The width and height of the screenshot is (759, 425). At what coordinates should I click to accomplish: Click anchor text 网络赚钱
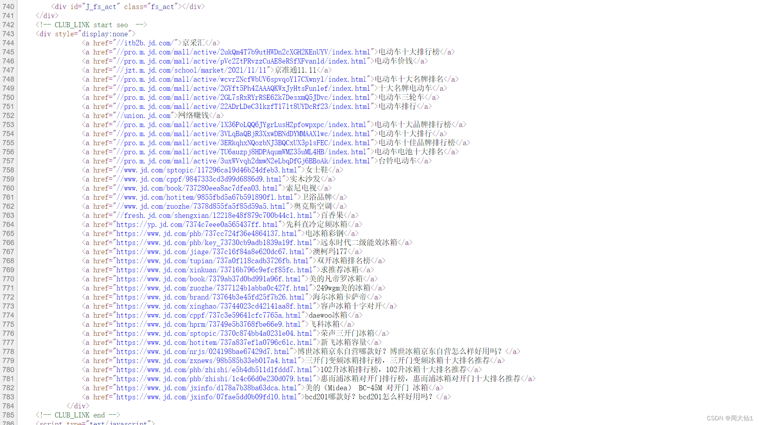tap(193, 116)
